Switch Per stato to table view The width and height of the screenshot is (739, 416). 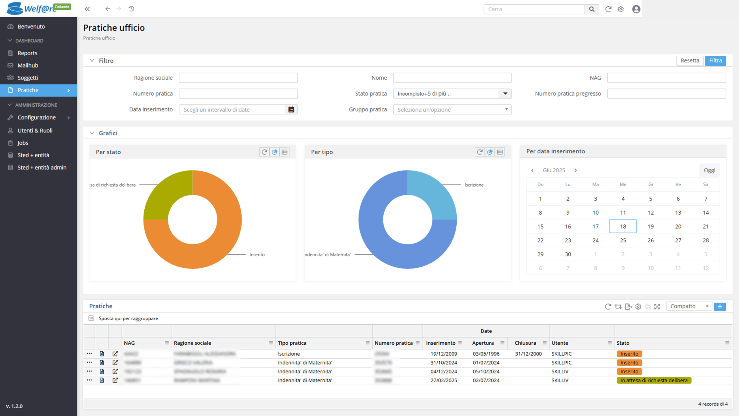pos(285,152)
